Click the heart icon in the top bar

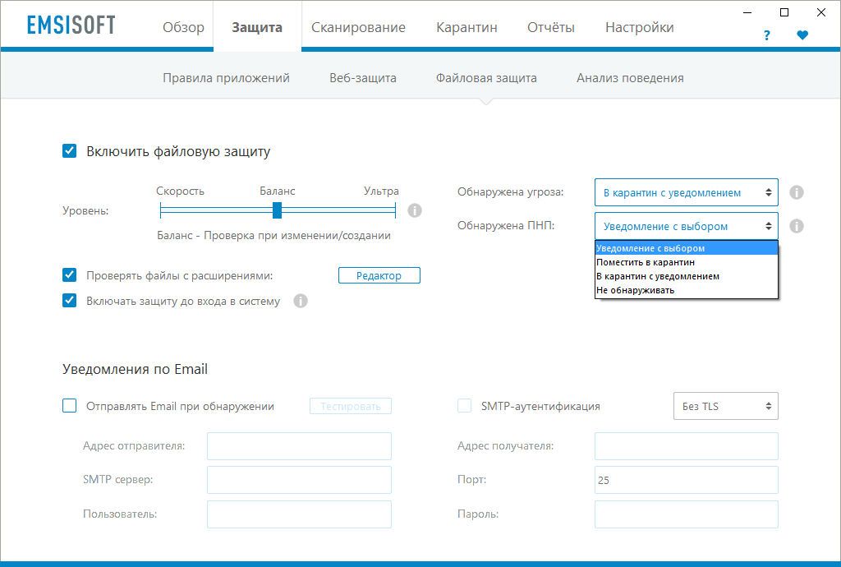tap(804, 35)
